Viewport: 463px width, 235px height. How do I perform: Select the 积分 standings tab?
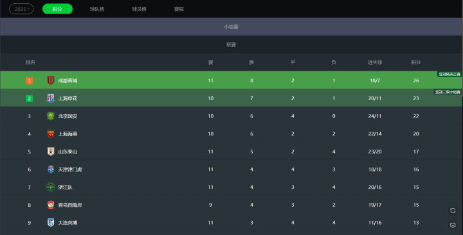coord(57,9)
